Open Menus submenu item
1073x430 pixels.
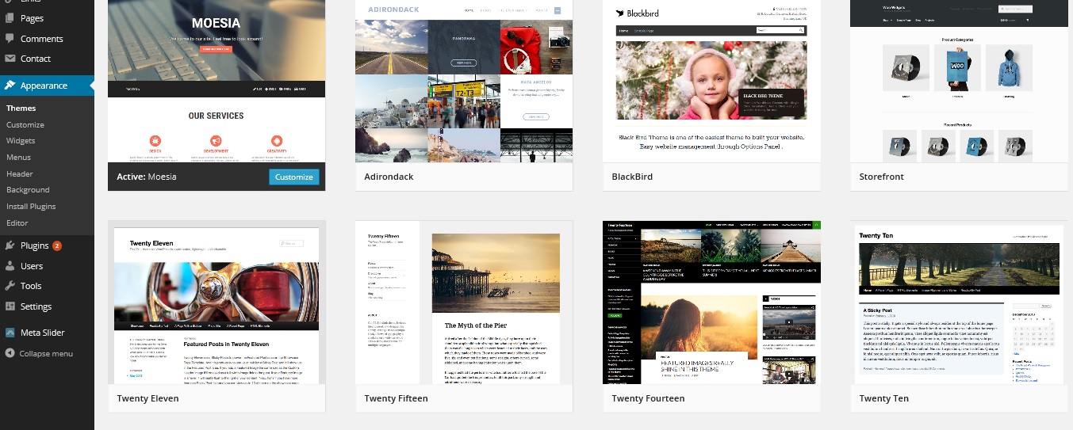click(x=18, y=158)
